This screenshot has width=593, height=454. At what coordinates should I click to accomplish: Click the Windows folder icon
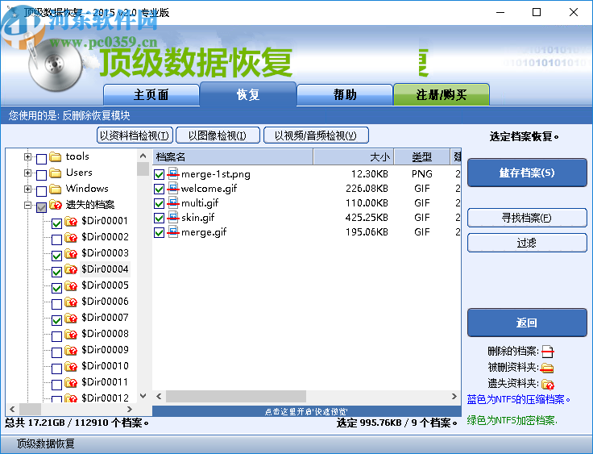click(56, 189)
